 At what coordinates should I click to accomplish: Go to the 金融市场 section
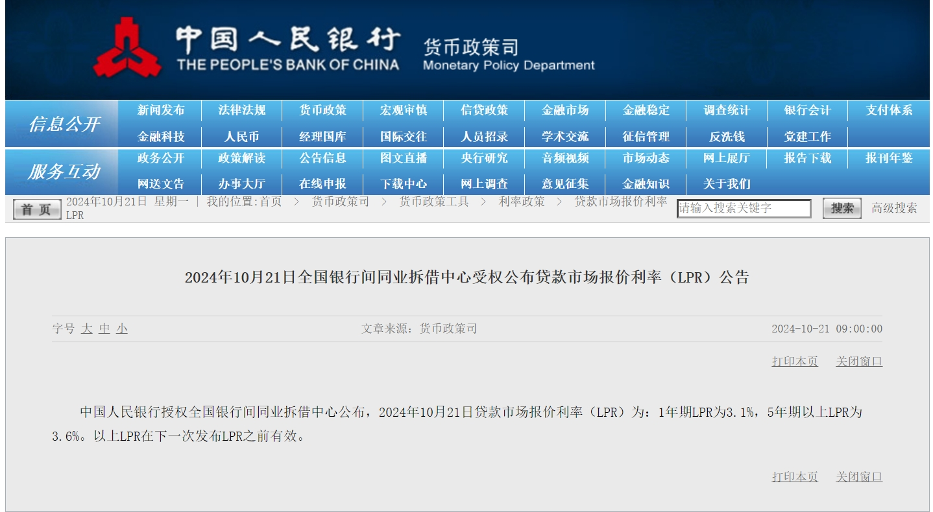pos(565,110)
